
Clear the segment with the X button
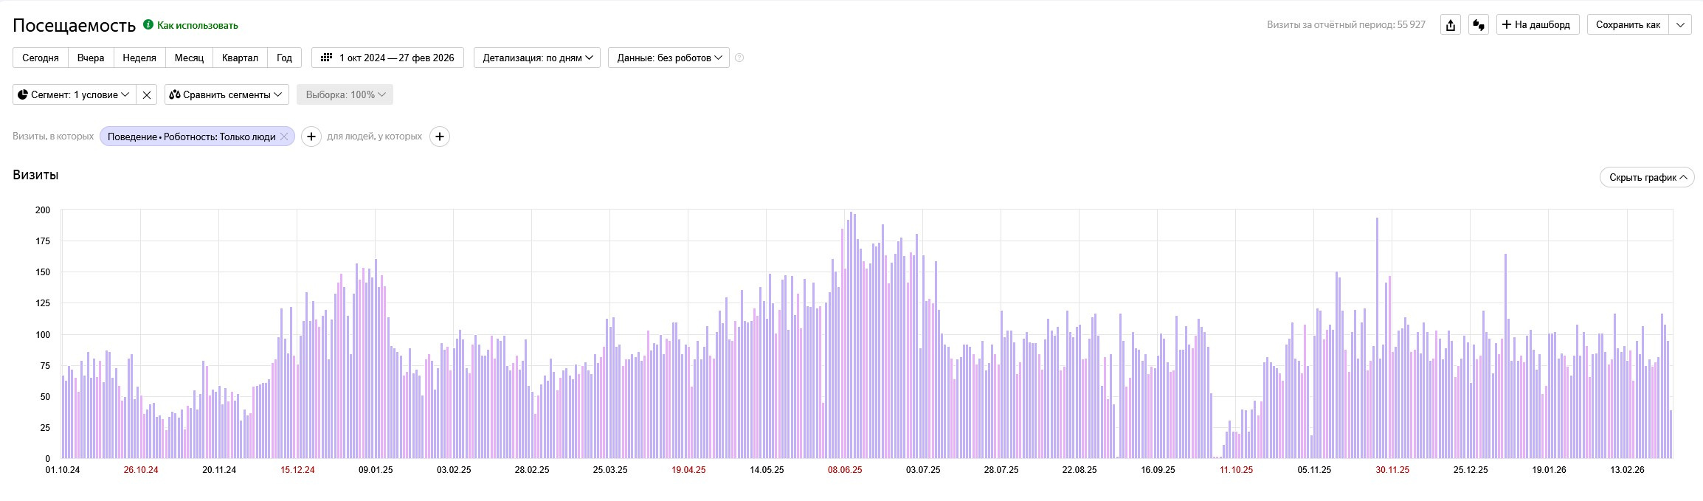(147, 94)
